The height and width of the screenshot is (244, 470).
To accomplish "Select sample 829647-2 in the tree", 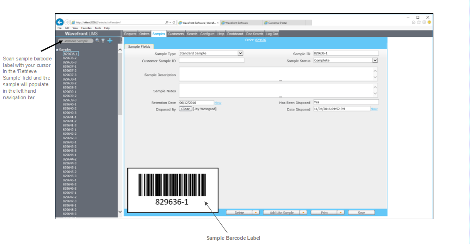I will (69, 197).
